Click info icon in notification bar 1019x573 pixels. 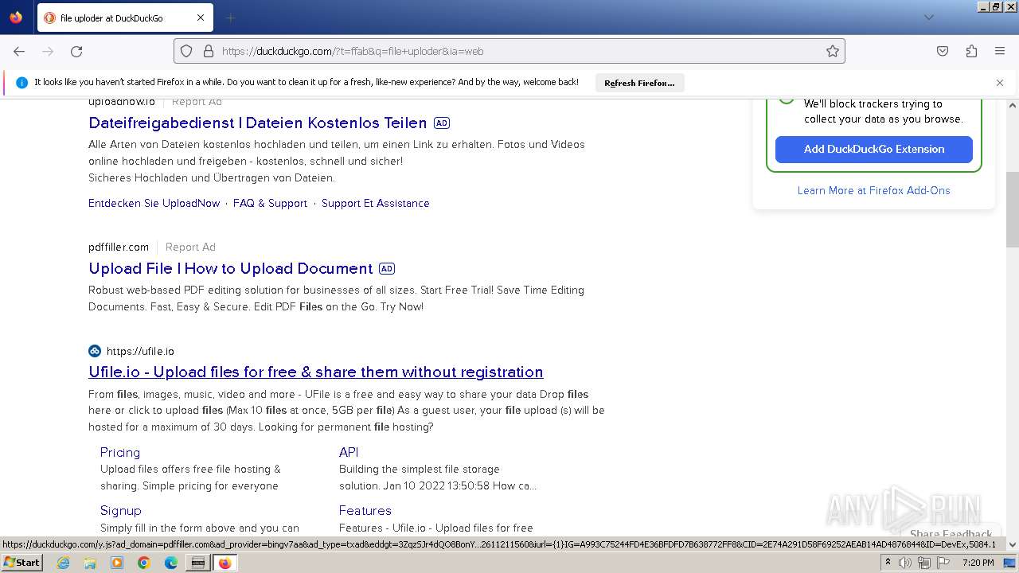point(21,83)
